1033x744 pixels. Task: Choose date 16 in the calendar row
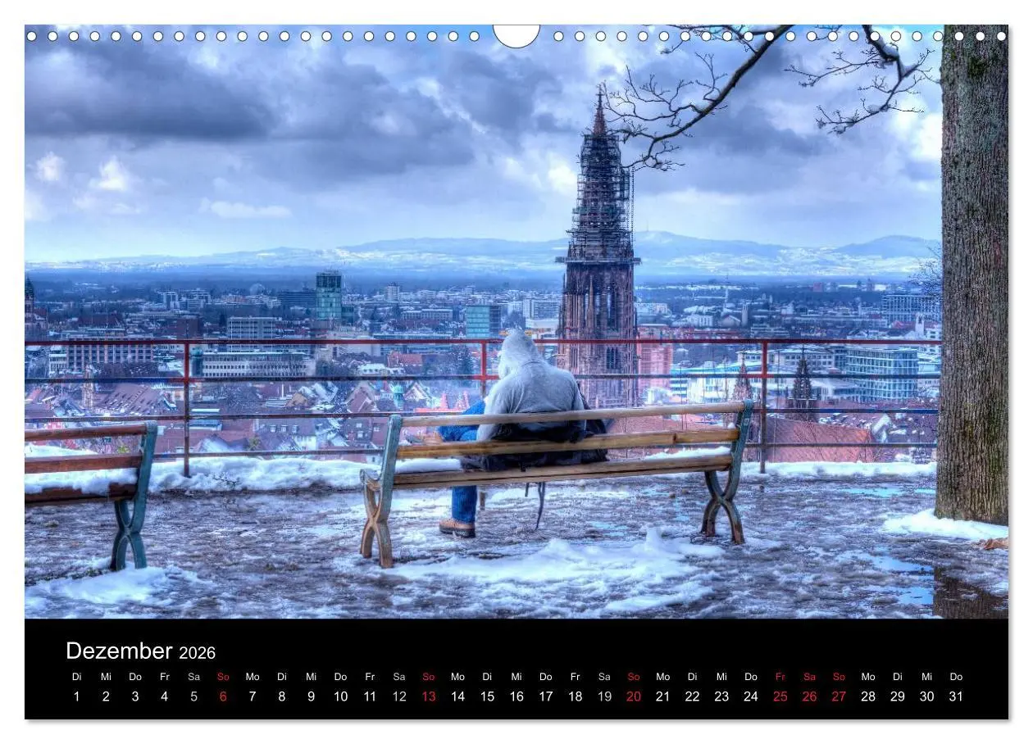[x=516, y=696]
